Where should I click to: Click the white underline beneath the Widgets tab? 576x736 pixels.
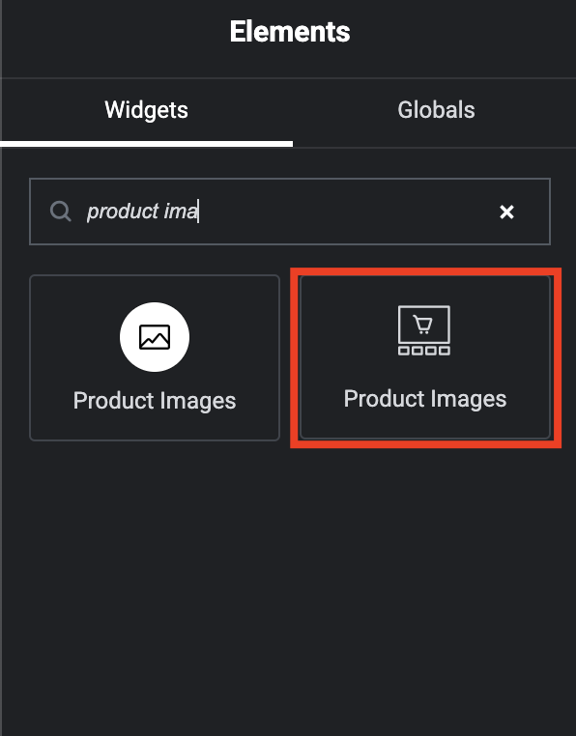point(147,144)
